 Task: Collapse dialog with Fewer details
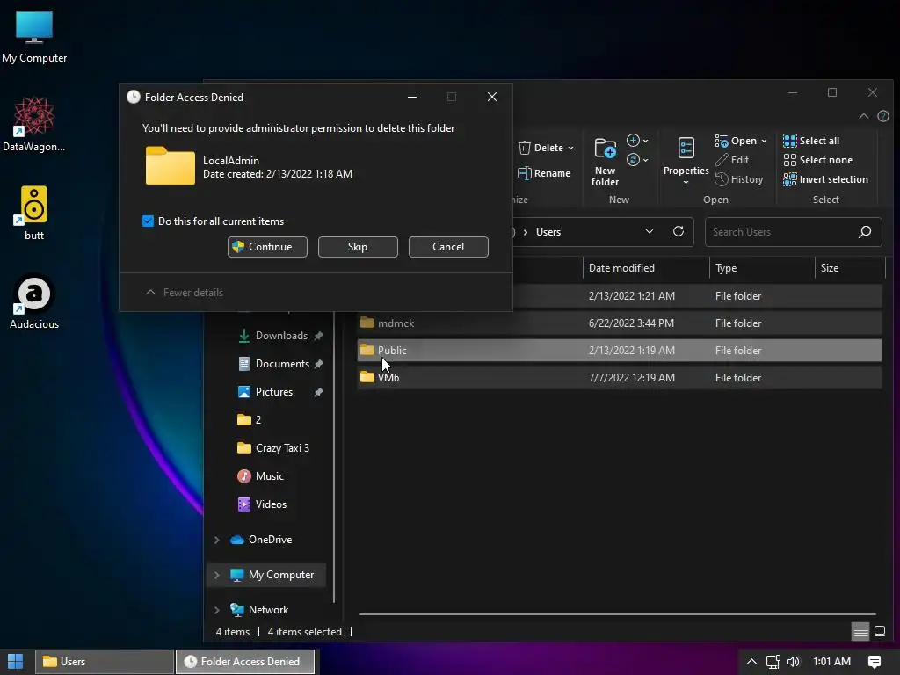coord(185,292)
